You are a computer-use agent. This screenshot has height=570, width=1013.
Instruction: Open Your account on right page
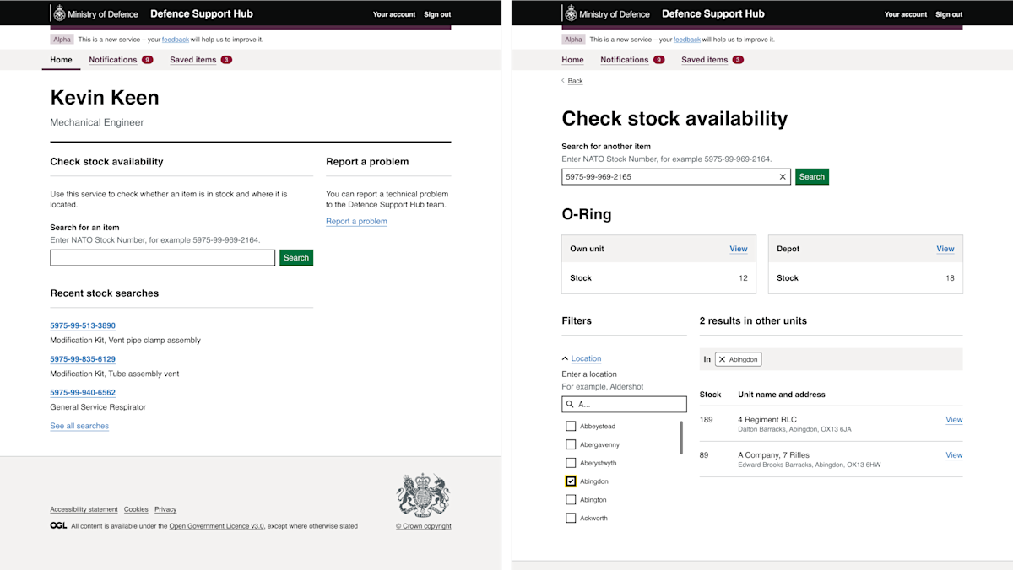(906, 14)
